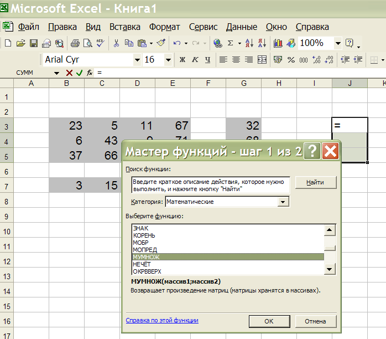Viewport: 386px width, 339px height.
Task: Click the Undo arrow icon
Action: tap(177, 43)
